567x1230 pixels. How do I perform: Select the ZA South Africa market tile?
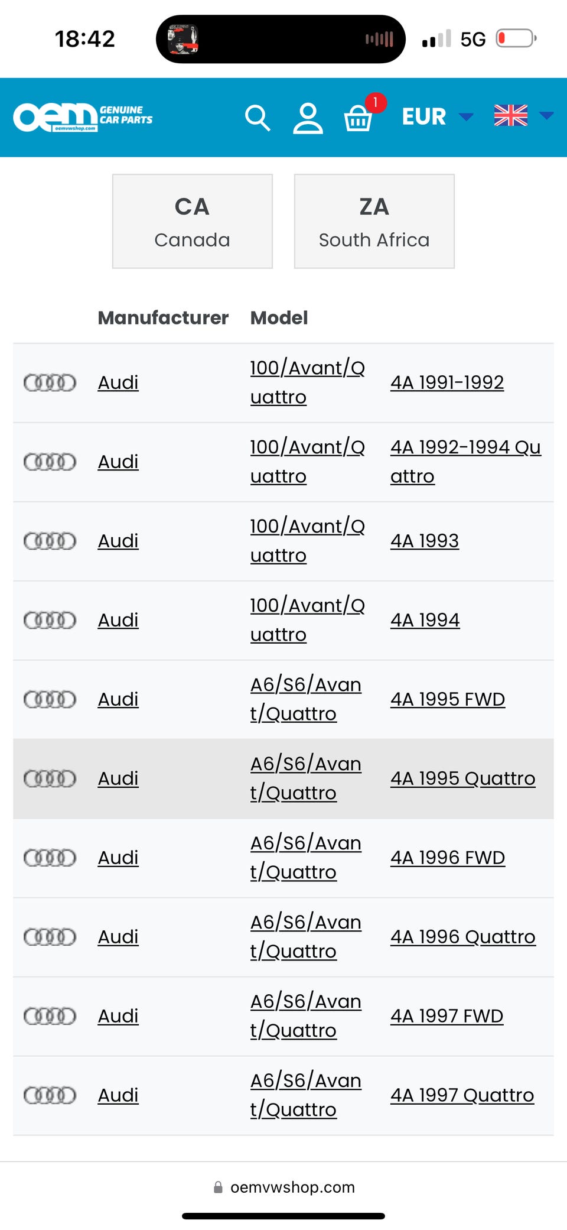[x=374, y=221]
